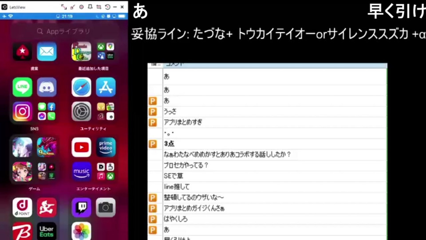Image resolution: width=426 pixels, height=240 pixels.
Task: Open the red B logo app
Action: (x=22, y=231)
